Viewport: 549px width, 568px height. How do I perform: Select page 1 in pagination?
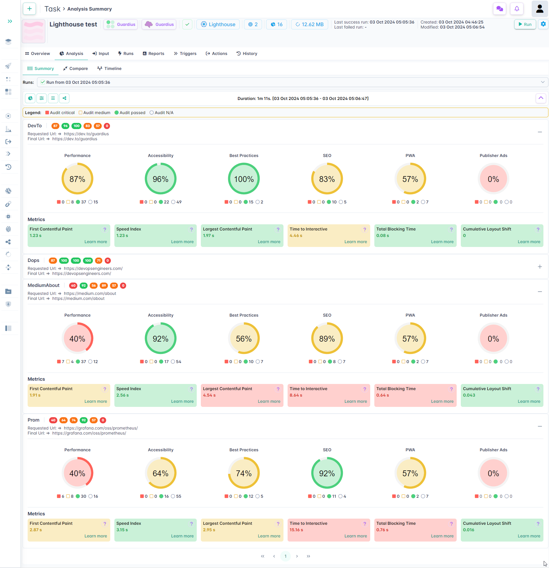pyautogui.click(x=286, y=556)
